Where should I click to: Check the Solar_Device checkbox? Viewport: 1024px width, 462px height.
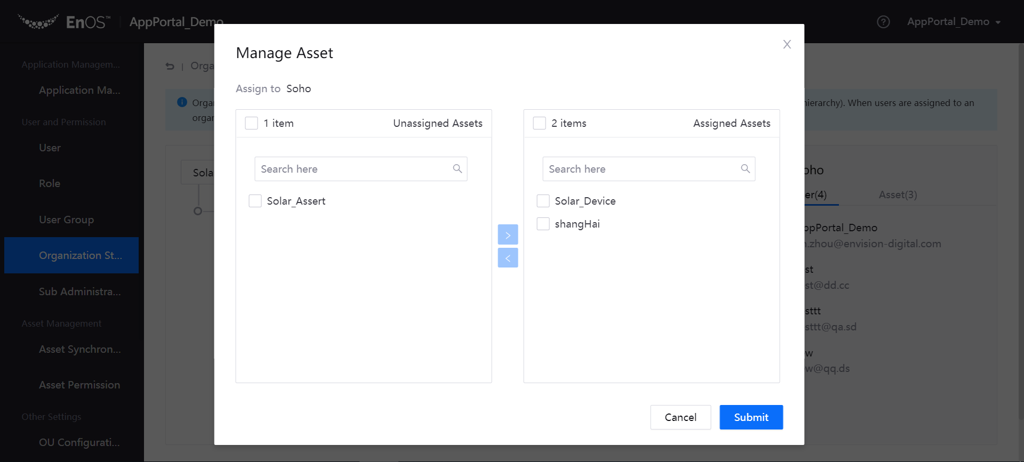[x=543, y=201]
